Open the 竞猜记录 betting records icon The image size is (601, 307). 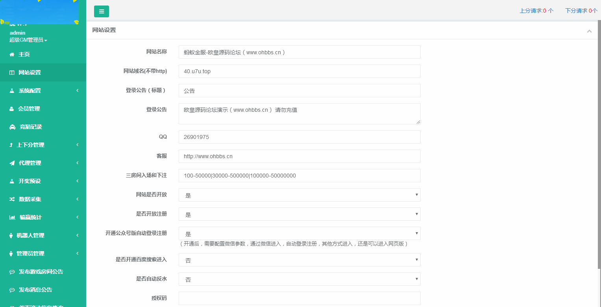(x=12, y=127)
